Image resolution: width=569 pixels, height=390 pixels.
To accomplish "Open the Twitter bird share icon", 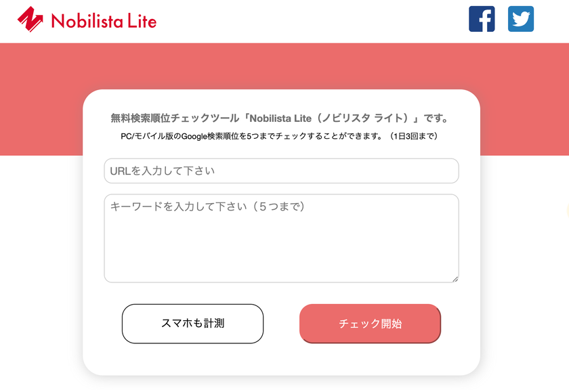I will (x=521, y=19).
